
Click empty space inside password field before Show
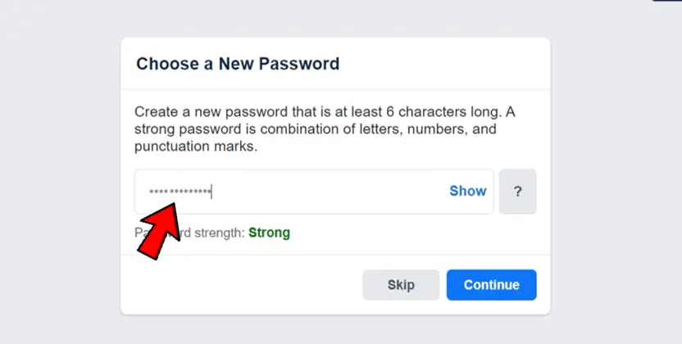click(330, 192)
